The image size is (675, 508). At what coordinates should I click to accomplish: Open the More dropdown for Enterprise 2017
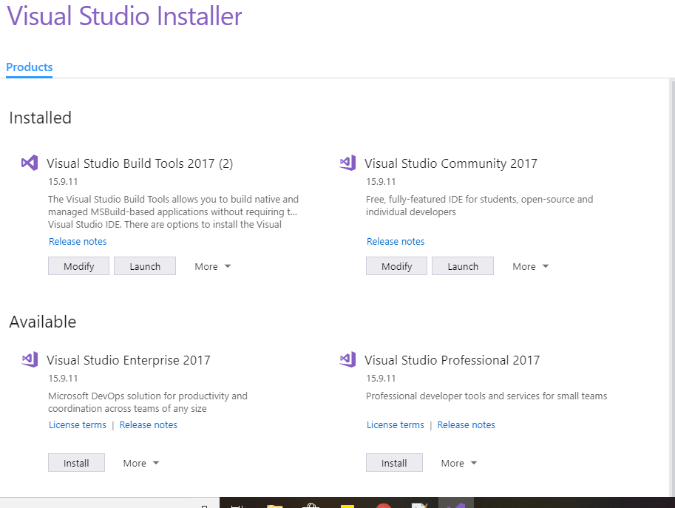pyautogui.click(x=141, y=463)
